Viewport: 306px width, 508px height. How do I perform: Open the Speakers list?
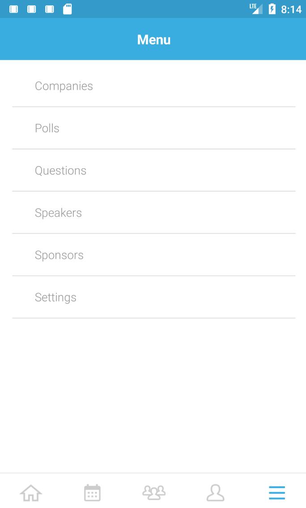click(x=58, y=213)
